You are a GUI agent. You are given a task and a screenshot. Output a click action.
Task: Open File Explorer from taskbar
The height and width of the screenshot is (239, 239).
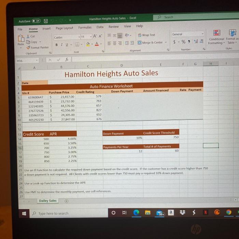[x=147, y=212]
